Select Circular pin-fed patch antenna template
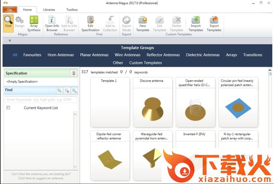The width and height of the screenshot is (274, 184). click(x=238, y=102)
